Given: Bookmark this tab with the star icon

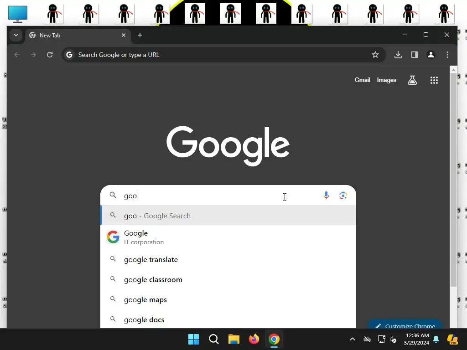Looking at the screenshot, I should click(x=375, y=55).
